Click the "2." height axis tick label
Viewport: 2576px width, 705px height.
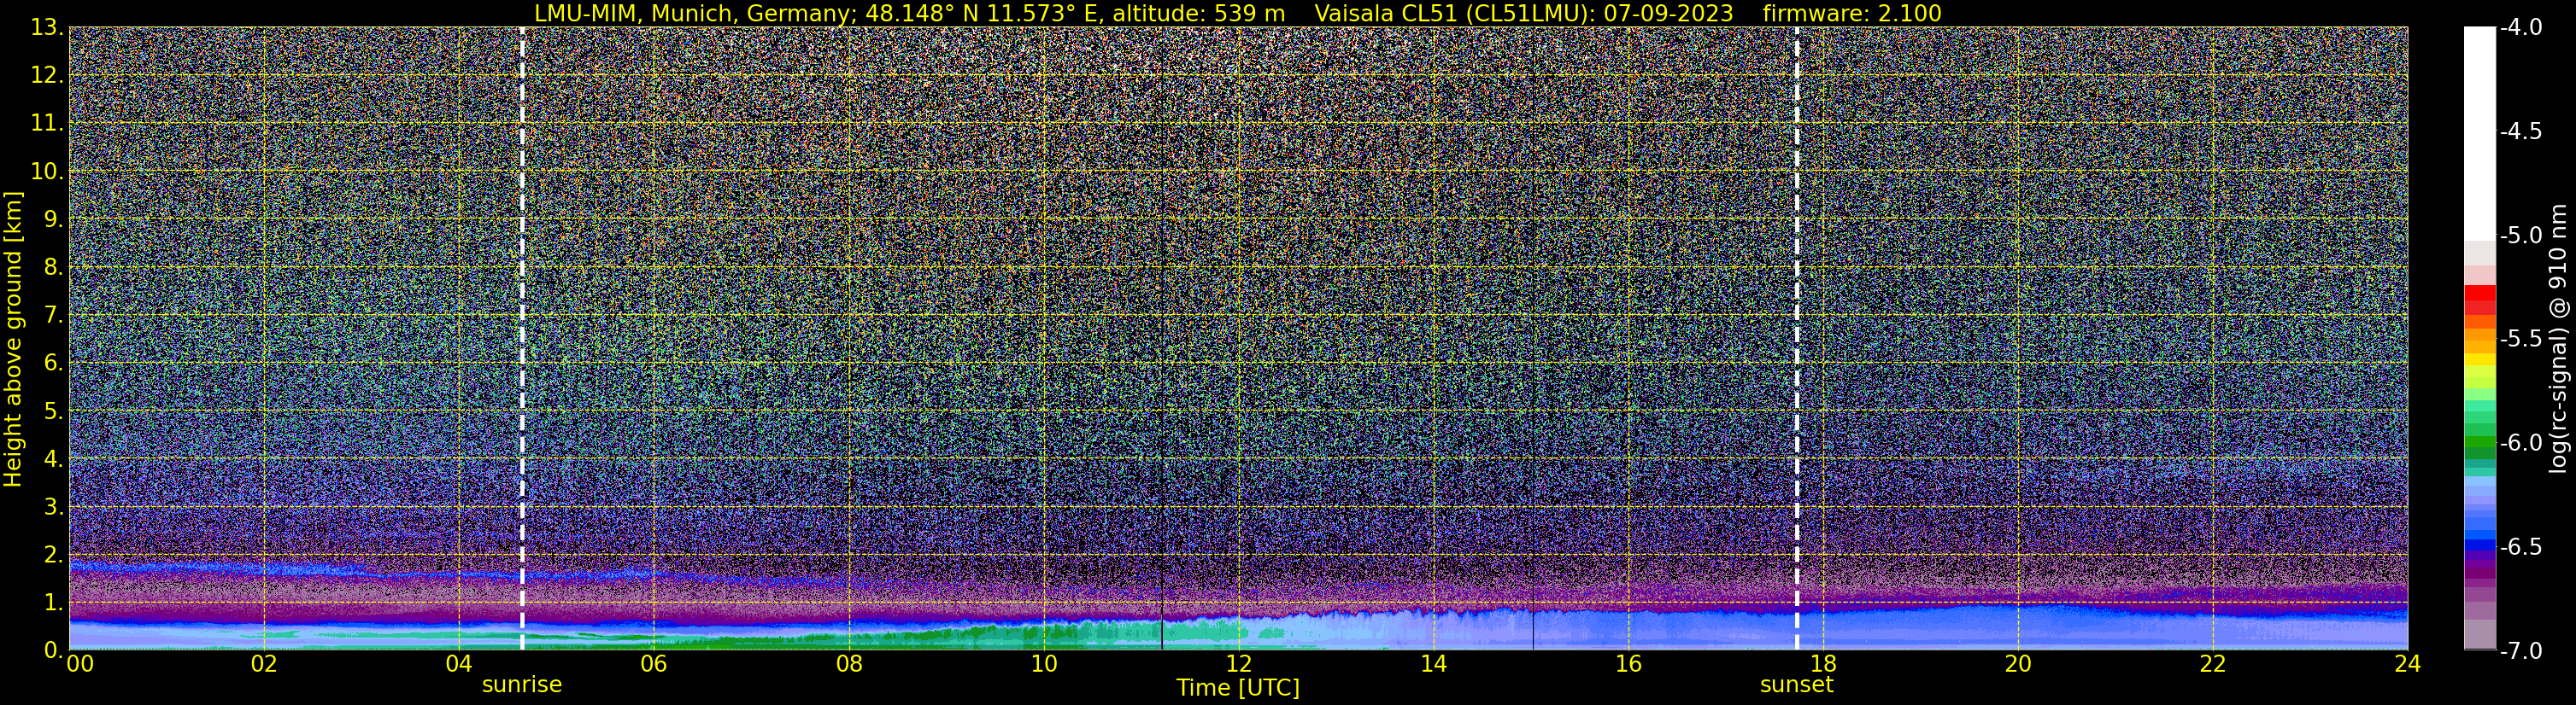54,556
